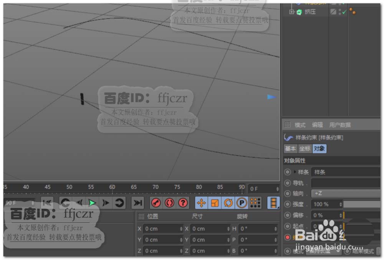Click the 强度 100 % value field

point(325,204)
